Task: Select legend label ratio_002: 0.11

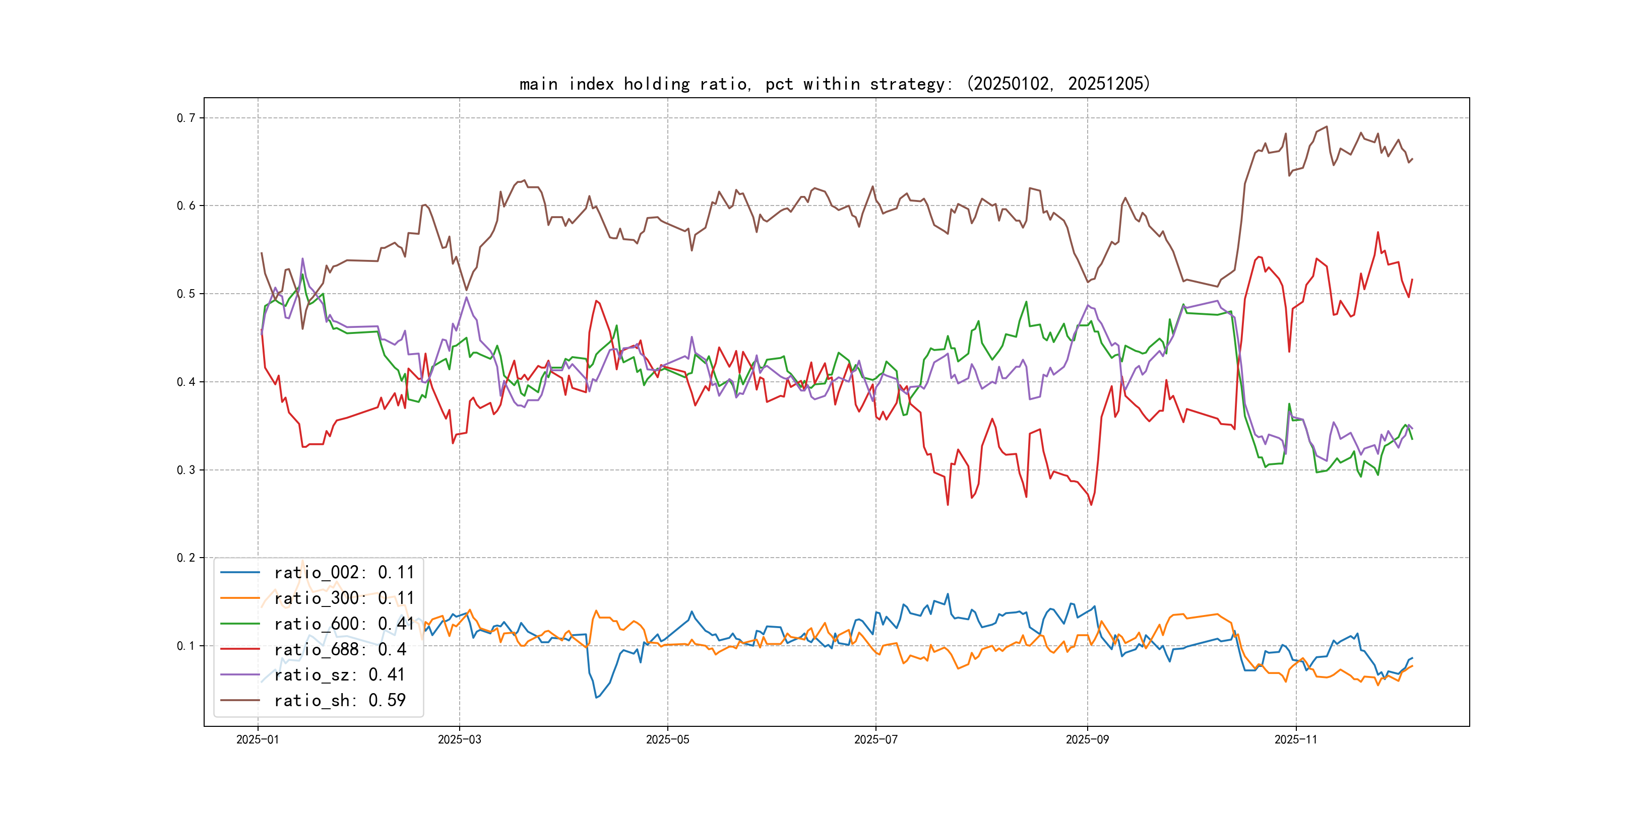Action: click(344, 572)
